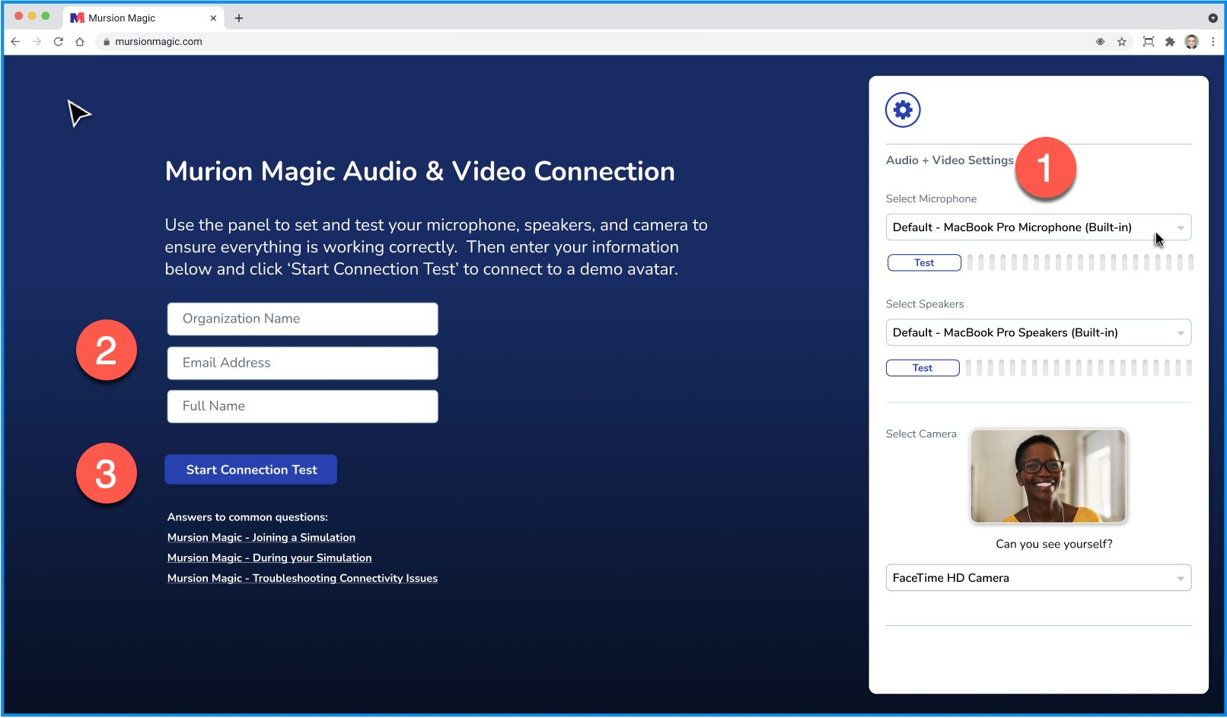Open the Select Speakers dropdown
Screen dimensions: 1227x718
tap(1037, 332)
